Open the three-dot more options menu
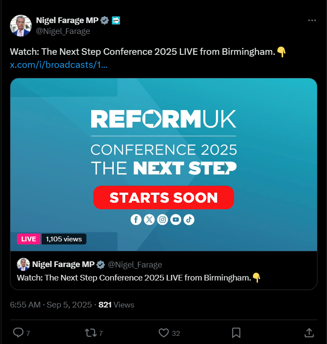327x344 pixels. tap(312, 20)
